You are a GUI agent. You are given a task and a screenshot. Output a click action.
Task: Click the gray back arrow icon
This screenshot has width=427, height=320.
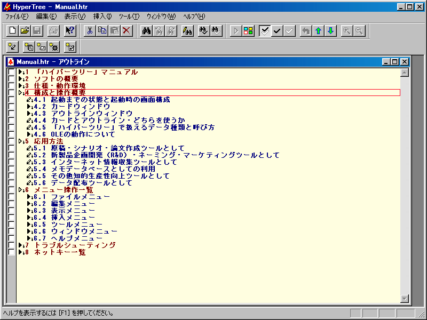click(x=306, y=31)
